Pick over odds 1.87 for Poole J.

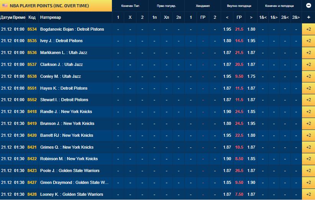tap(251, 170)
